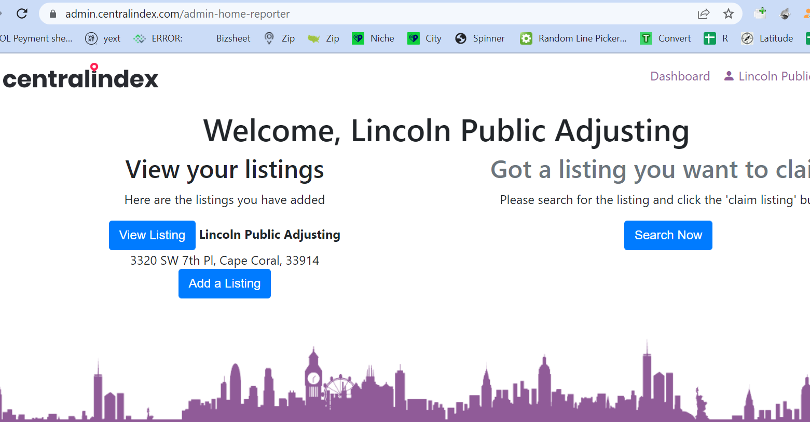The height and width of the screenshot is (422, 810).
Task: Open the ERROR: bookmark
Action: pos(158,38)
